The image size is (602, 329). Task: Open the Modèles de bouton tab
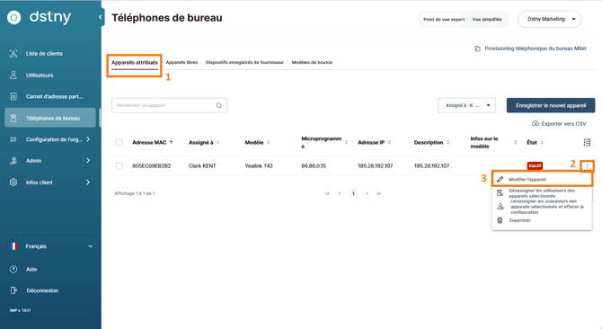(312, 62)
